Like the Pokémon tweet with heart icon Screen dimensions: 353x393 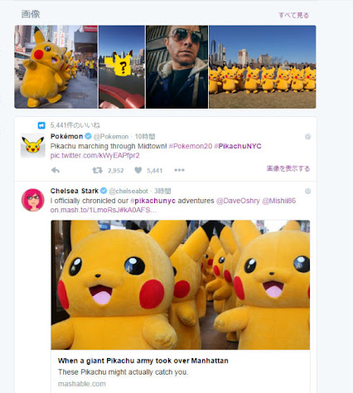(138, 170)
